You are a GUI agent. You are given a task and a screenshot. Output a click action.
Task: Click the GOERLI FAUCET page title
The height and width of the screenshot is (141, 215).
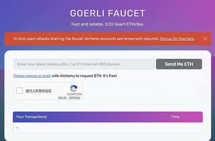tap(107, 13)
